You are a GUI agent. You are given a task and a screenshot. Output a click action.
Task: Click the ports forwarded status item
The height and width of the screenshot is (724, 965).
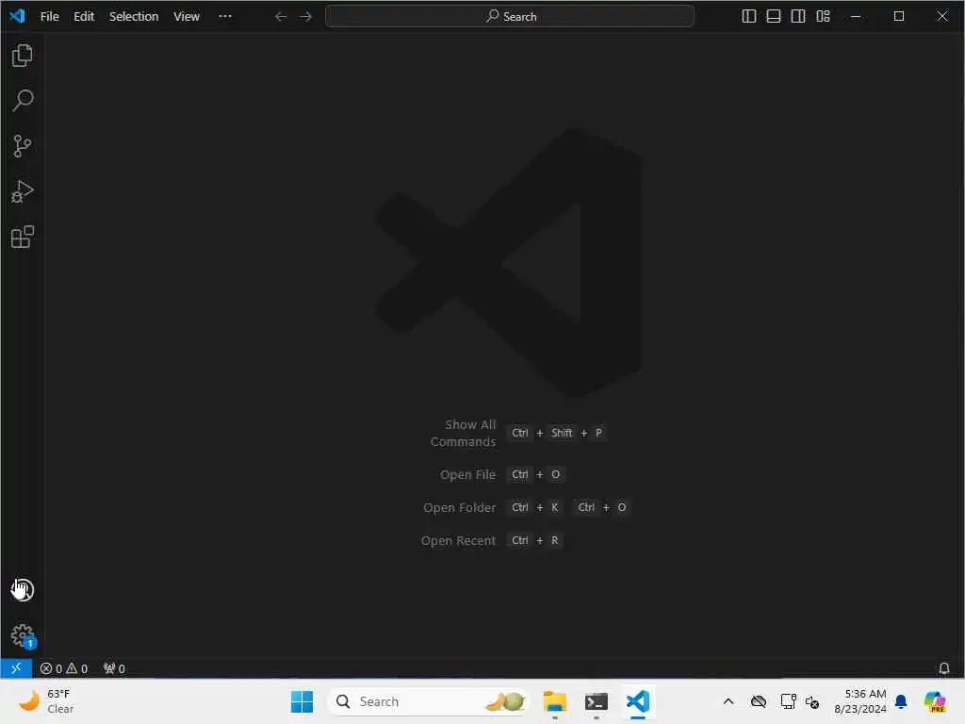click(x=114, y=668)
